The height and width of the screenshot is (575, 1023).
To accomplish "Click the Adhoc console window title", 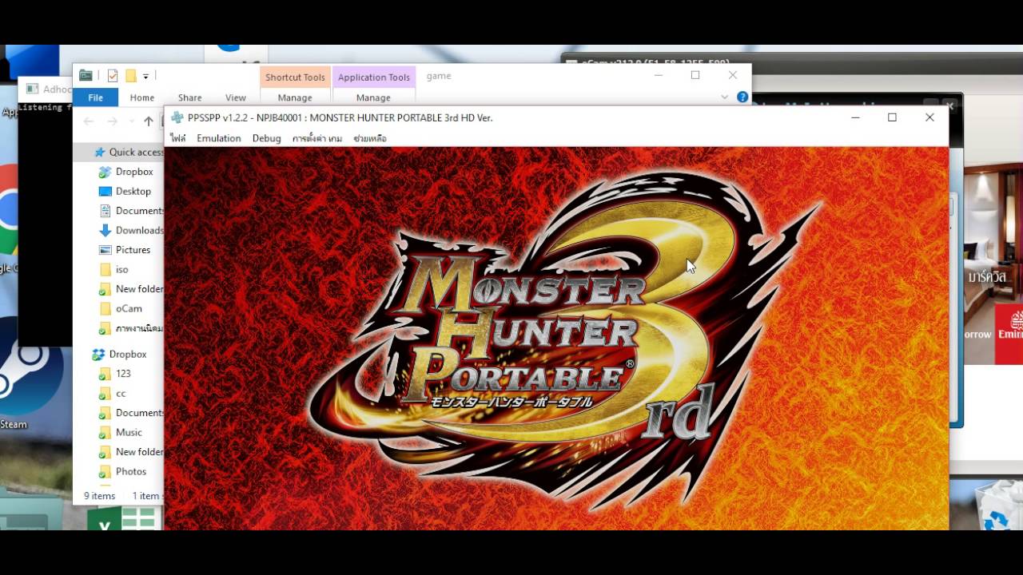I will pos(57,89).
